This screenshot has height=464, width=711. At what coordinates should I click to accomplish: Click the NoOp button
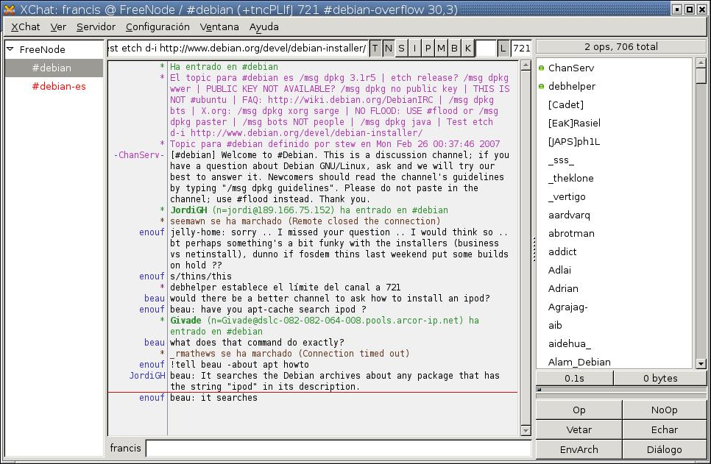[x=665, y=410]
